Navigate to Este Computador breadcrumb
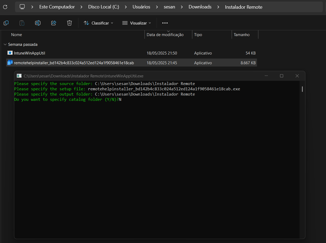This screenshot has height=243, width=326. pos(57,7)
